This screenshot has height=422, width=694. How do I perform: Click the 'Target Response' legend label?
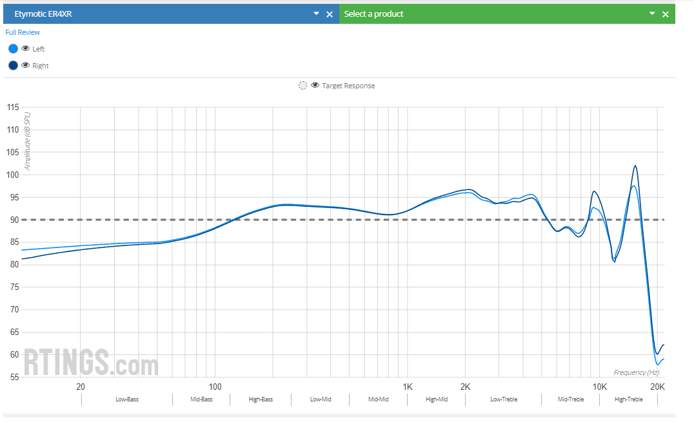348,86
